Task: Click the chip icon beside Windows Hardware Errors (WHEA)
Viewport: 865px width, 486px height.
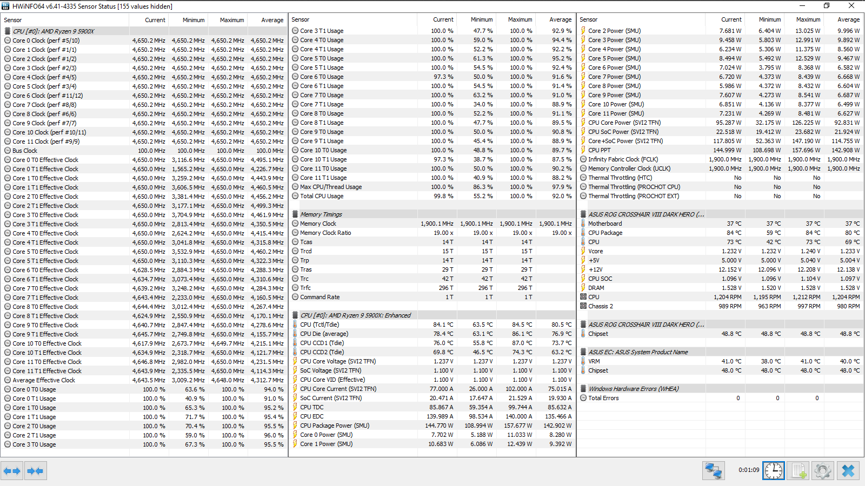Action: (x=583, y=389)
